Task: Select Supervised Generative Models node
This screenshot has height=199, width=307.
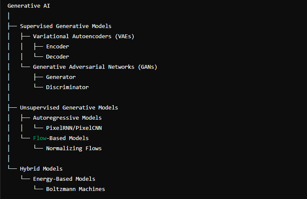Action: [x=65, y=26]
